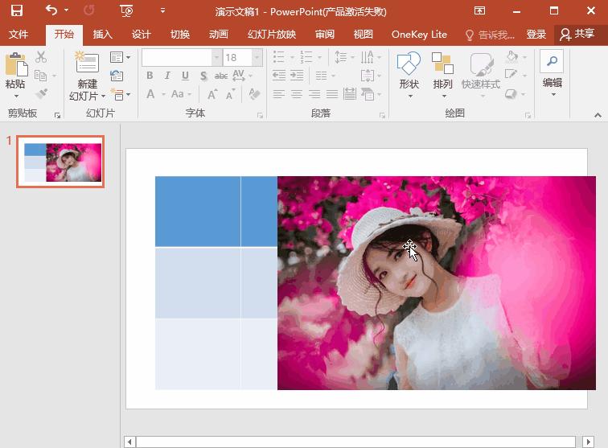
Task: Click the 共享 share button
Action: 577,35
